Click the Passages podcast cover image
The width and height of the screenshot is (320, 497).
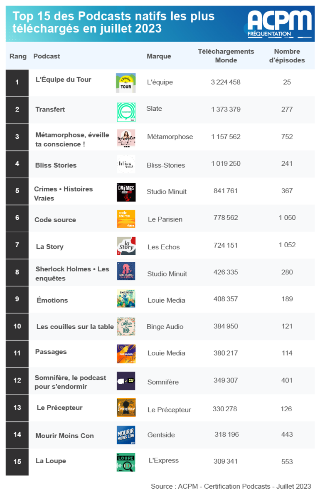pos(126,354)
